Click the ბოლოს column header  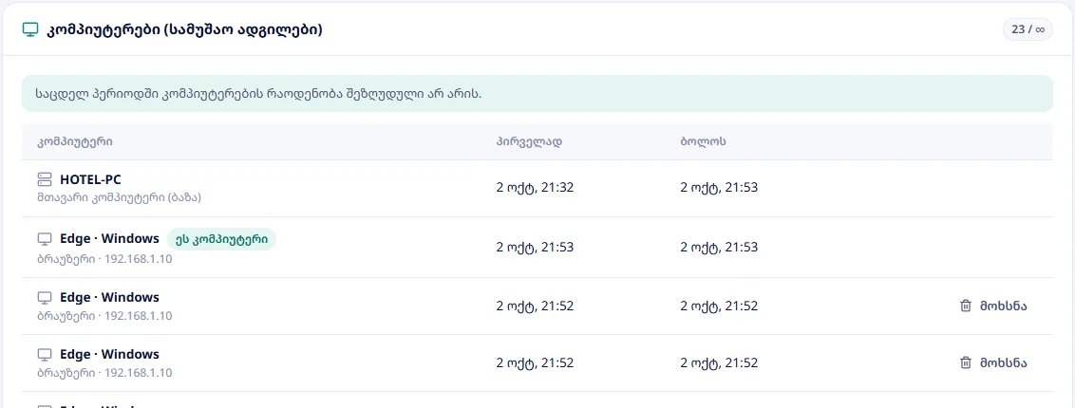(x=704, y=141)
